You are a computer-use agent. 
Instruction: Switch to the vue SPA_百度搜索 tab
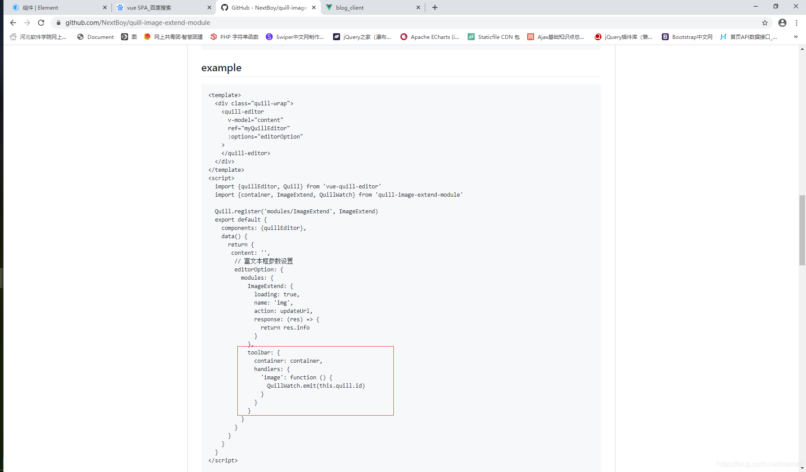164,7
